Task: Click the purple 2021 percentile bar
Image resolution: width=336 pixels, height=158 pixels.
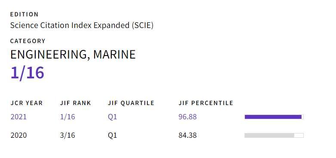Action: coord(273,117)
